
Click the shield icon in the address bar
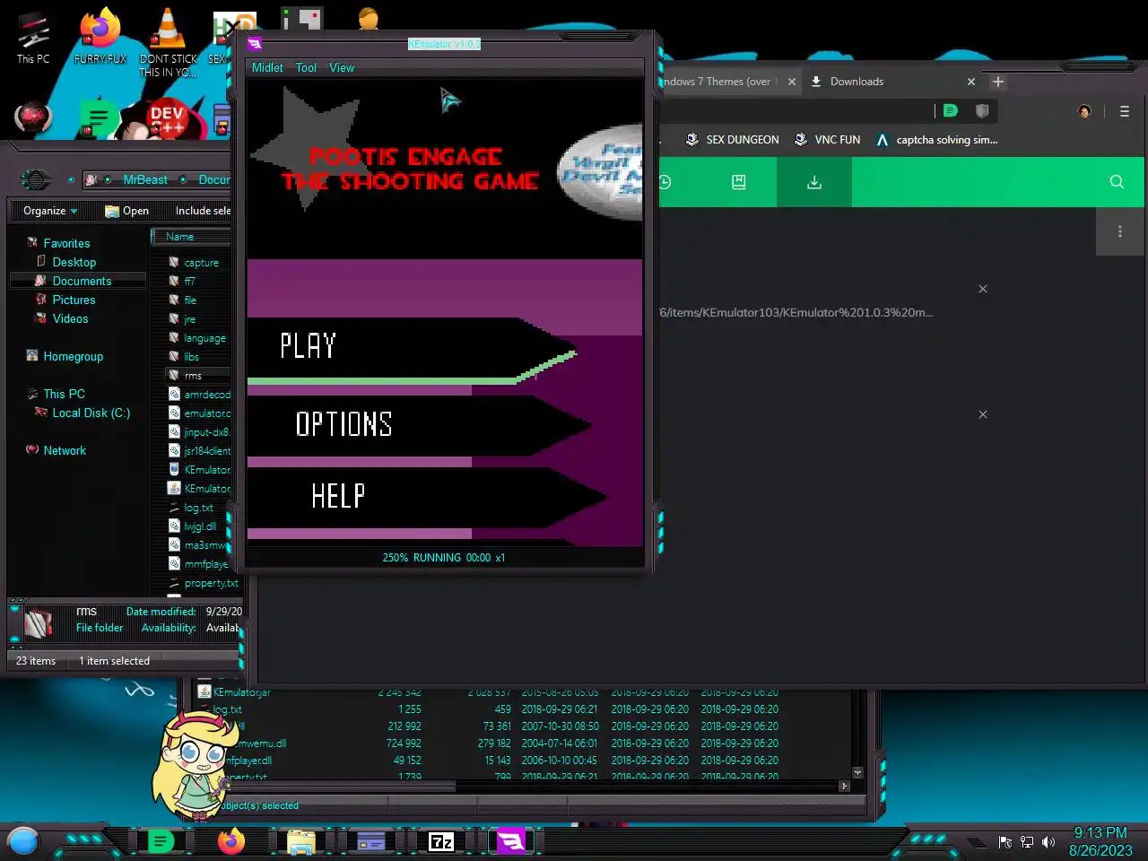pyautogui.click(x=982, y=111)
